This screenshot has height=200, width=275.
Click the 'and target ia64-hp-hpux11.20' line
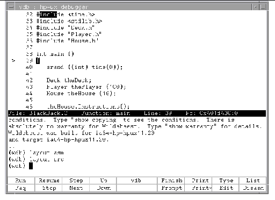59,139
